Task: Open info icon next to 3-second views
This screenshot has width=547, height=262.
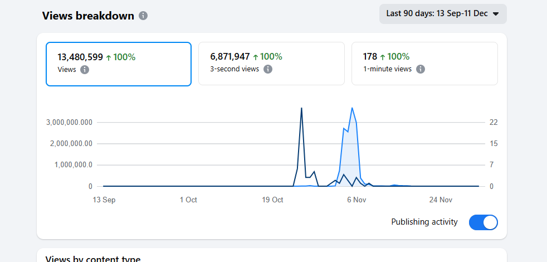Action: 268,69
